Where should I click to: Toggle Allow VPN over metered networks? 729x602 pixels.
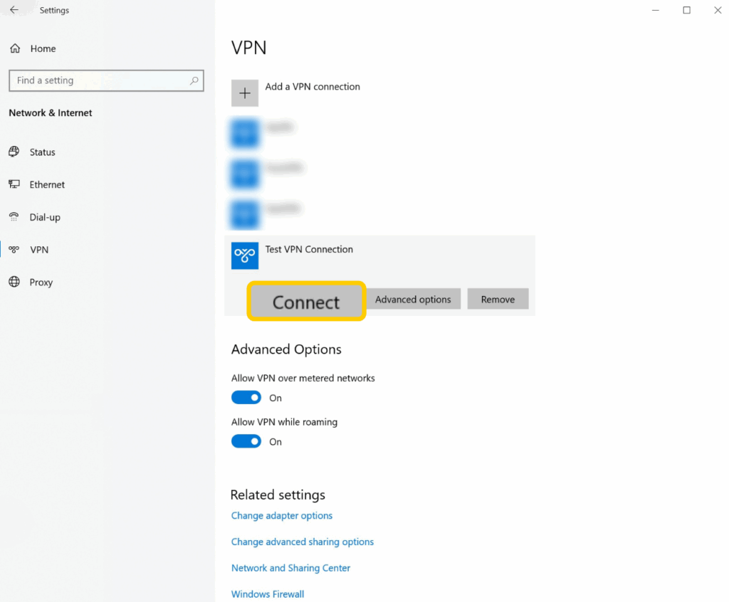click(246, 398)
